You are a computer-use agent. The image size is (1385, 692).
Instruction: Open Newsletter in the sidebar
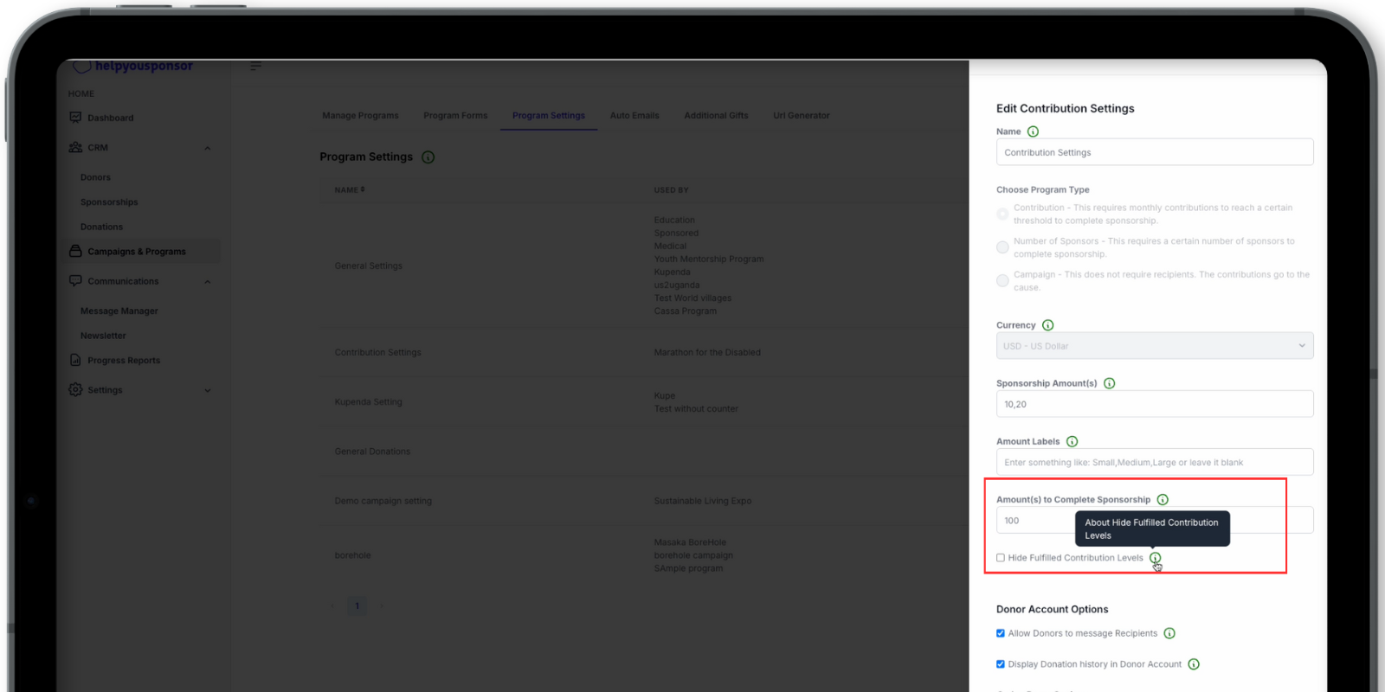click(x=103, y=336)
